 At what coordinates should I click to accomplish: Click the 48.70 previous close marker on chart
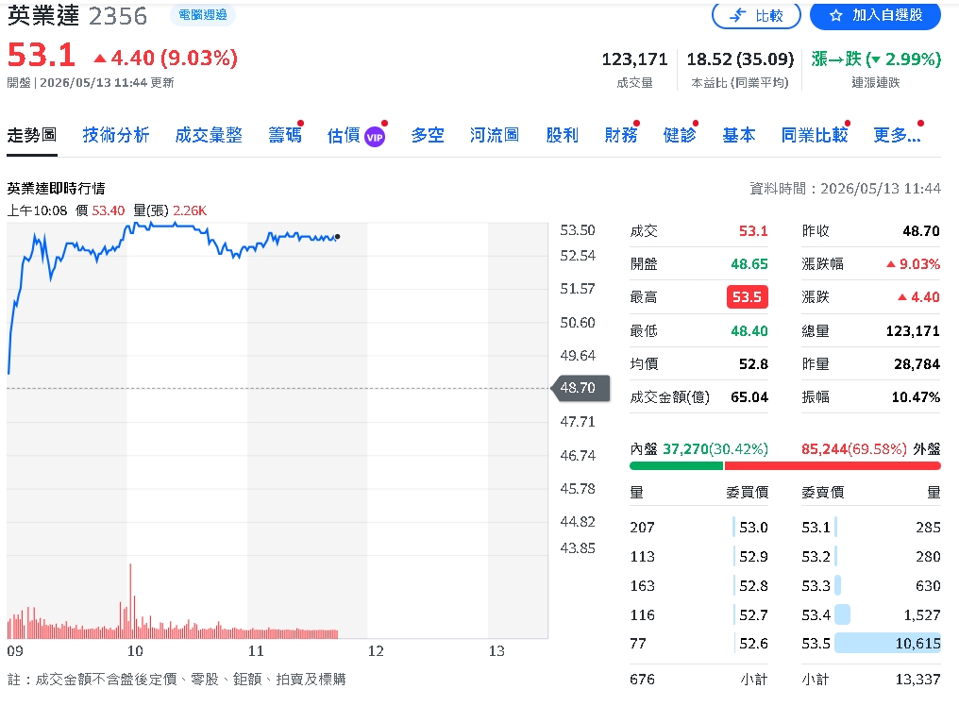(580, 388)
